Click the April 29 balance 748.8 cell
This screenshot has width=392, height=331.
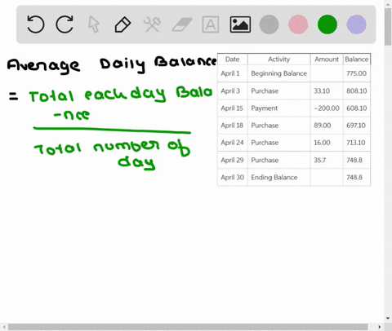coord(357,160)
